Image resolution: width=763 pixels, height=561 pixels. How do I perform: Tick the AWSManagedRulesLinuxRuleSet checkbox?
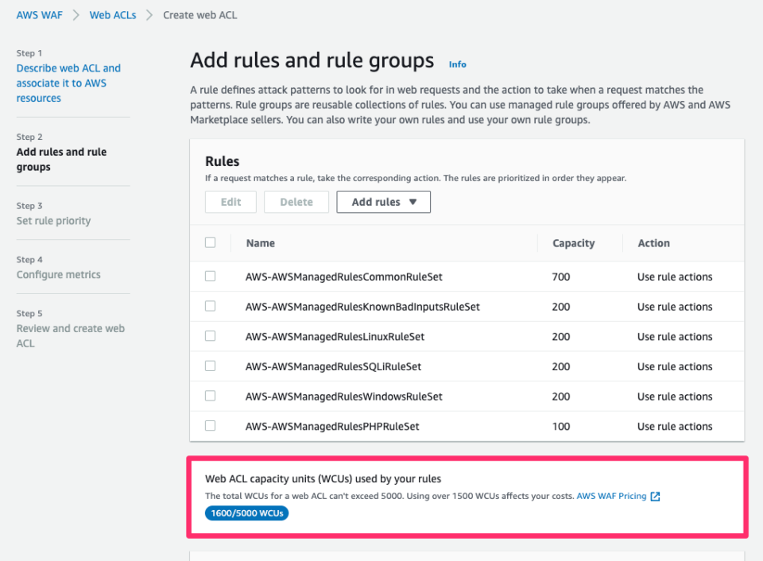tap(211, 336)
